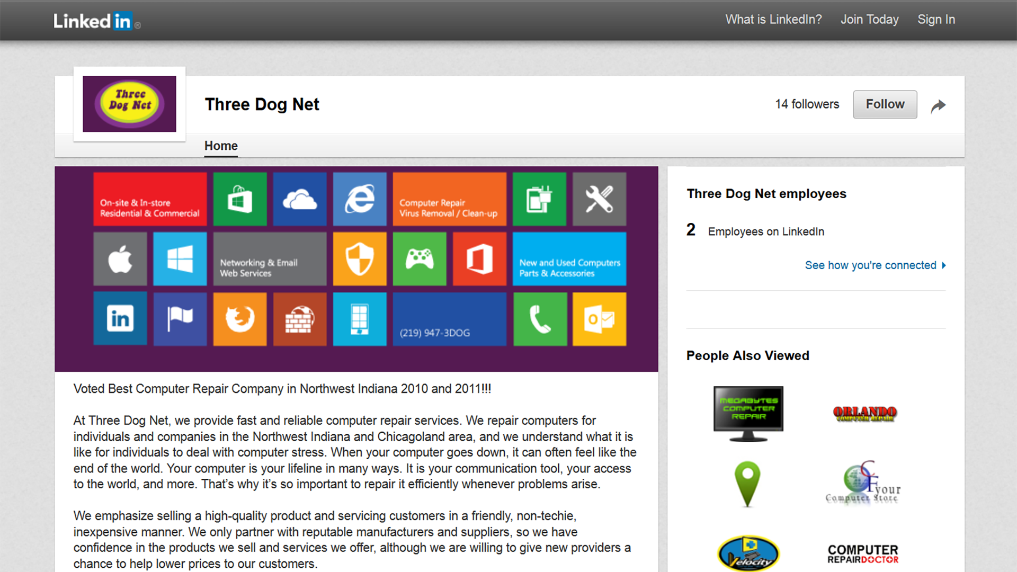Click the green map pin company logo

pos(747,484)
